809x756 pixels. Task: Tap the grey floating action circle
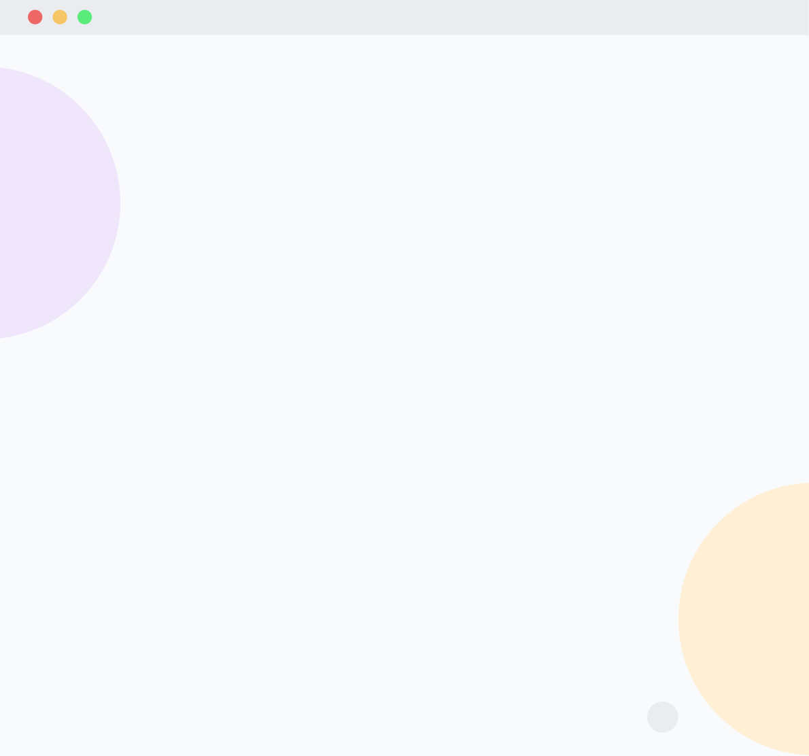click(x=662, y=717)
